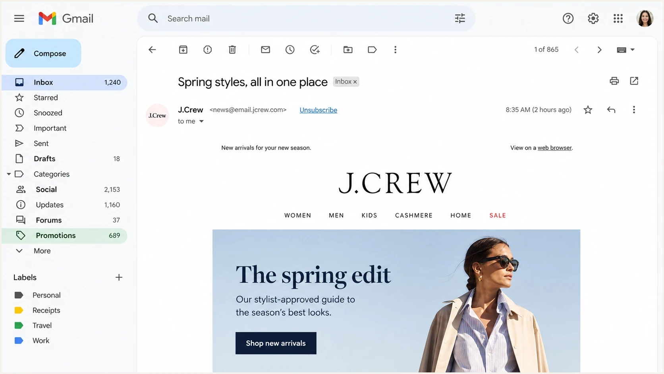Star the J.Crew email
664x374 pixels.
coord(588,110)
